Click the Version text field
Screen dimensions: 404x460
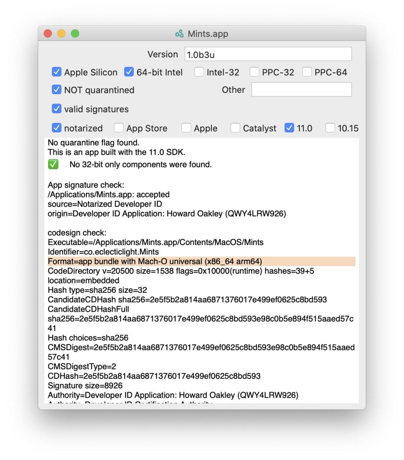coord(268,55)
